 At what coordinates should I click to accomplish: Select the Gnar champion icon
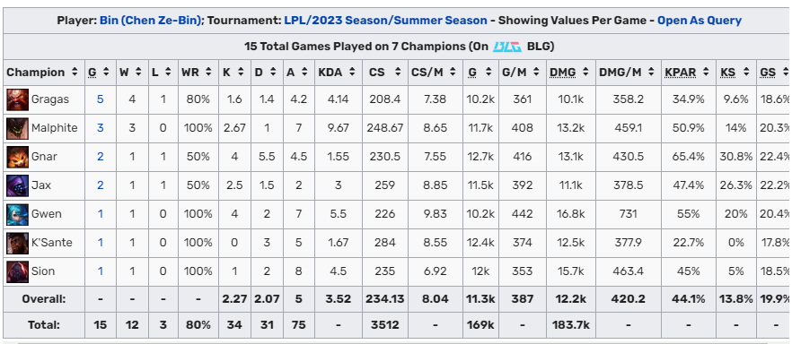pyautogui.click(x=17, y=157)
